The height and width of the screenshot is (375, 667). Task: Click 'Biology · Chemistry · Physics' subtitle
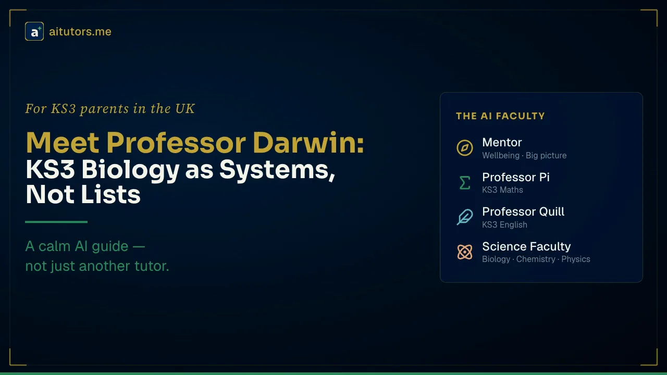pos(536,259)
